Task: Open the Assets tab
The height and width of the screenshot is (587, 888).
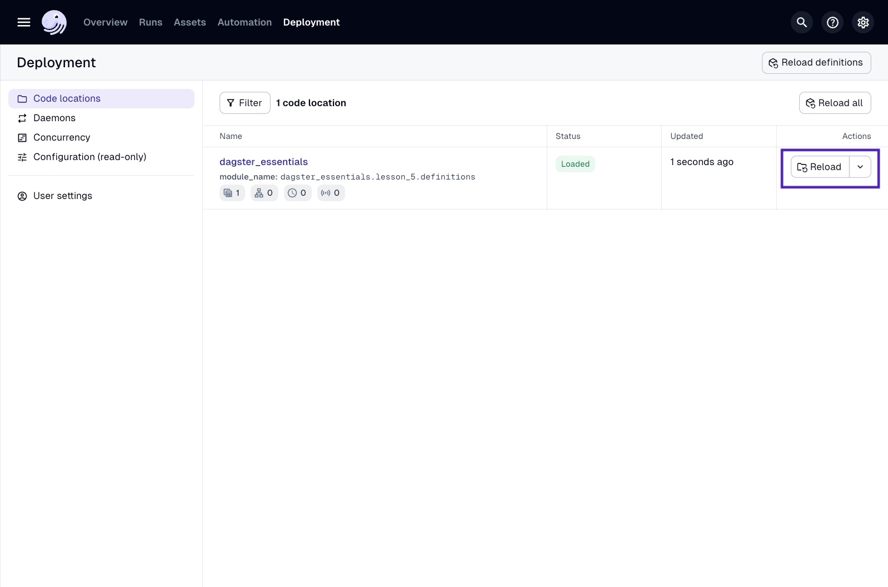Action: click(189, 22)
